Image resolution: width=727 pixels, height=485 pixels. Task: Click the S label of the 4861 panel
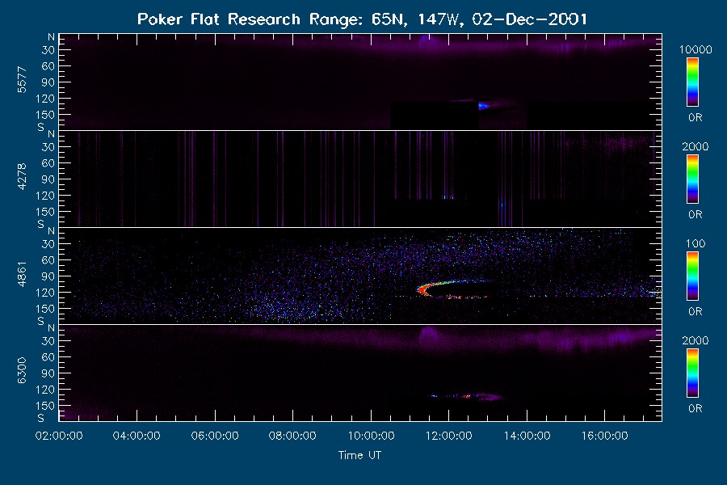click(41, 321)
